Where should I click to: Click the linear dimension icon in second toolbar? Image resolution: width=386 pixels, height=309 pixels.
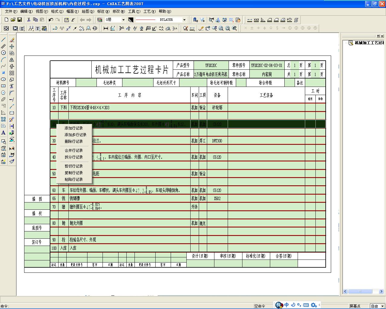pyautogui.click(x=106, y=28)
